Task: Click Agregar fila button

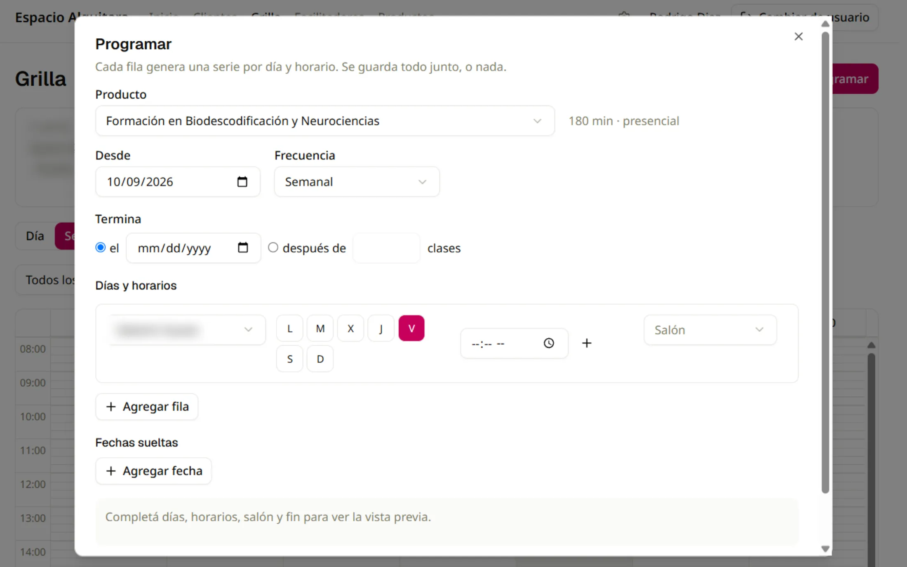Action: coord(147,407)
